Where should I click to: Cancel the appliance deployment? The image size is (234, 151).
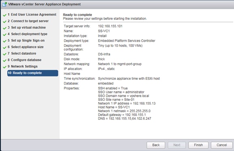(x=222, y=145)
